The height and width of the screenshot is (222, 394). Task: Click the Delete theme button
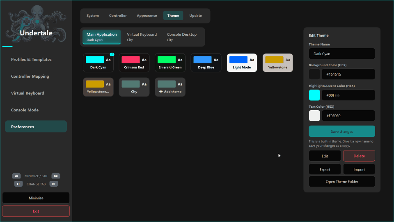coord(359,156)
